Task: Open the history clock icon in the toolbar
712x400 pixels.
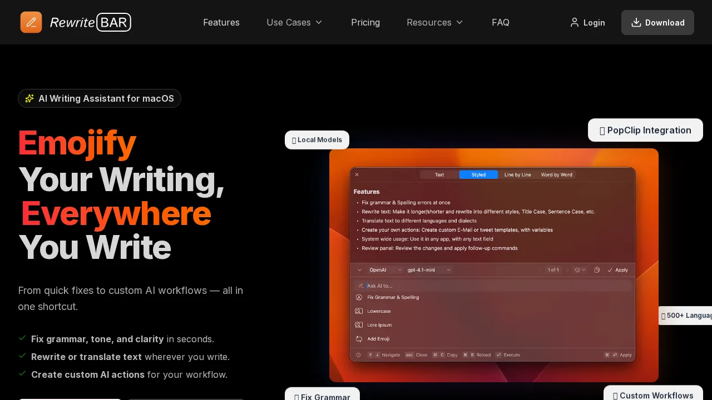Action: (577, 270)
